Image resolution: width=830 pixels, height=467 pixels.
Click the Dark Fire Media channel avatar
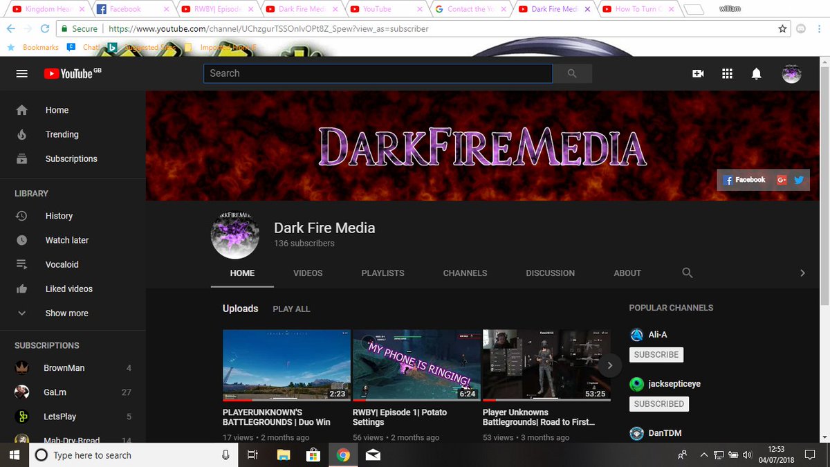click(235, 235)
